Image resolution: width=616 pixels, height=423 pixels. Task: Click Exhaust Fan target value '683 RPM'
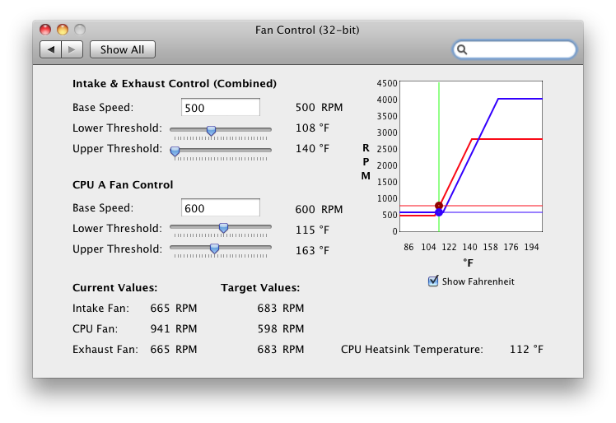click(x=281, y=349)
